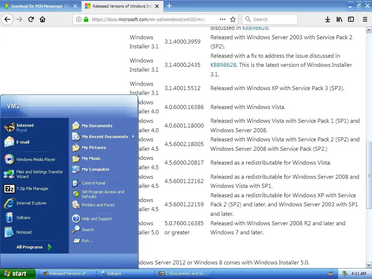Viewport: 372px width, 279px height.
Task: Click the text Released with Windows Vista.
Action: pyautogui.click(x=248, y=107)
